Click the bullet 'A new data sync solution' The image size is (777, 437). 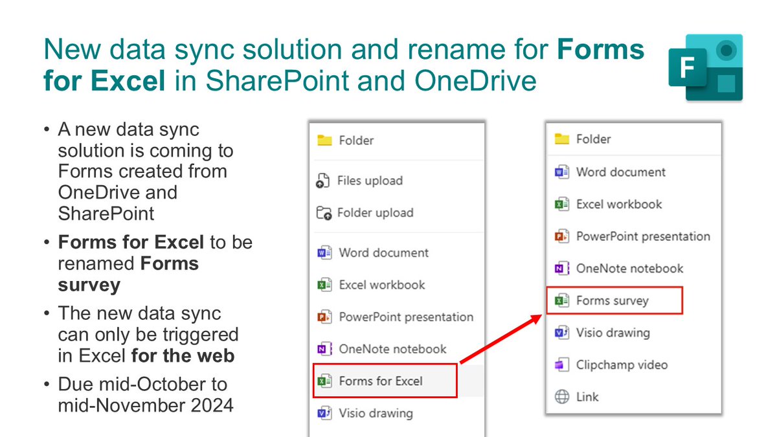(x=146, y=172)
